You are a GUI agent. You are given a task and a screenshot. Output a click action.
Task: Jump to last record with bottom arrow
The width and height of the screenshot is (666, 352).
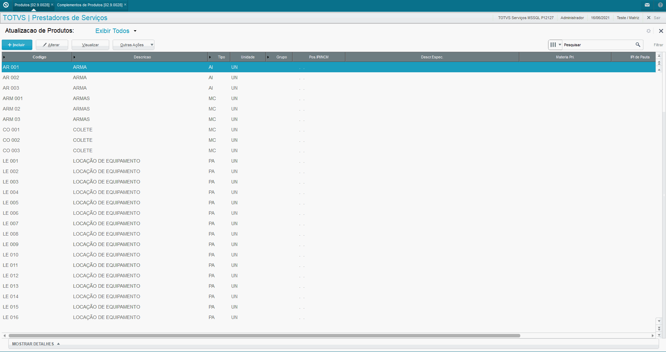[659, 335]
